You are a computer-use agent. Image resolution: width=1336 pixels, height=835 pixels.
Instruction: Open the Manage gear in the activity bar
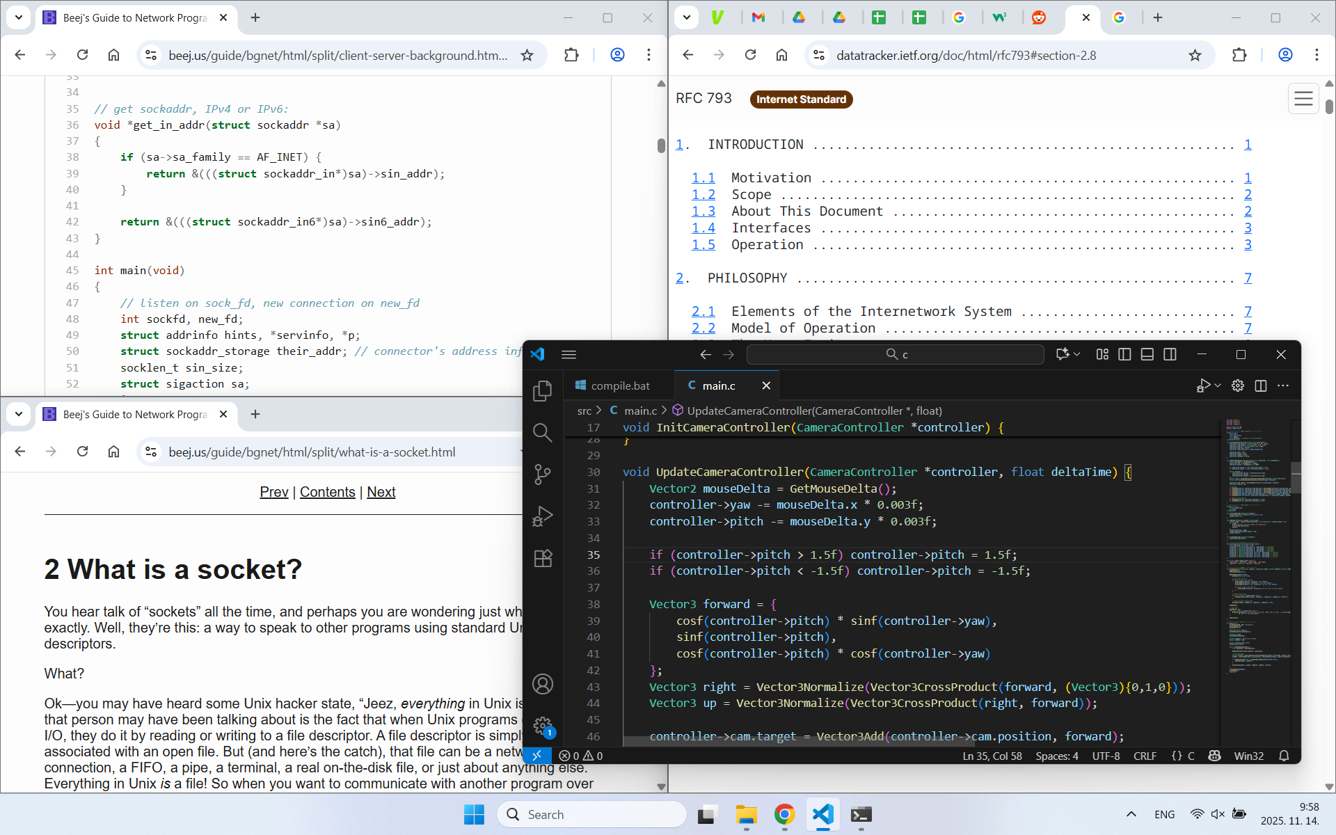[x=542, y=726]
